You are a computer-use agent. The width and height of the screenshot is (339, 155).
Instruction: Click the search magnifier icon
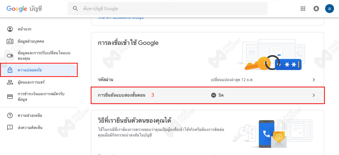point(75,9)
